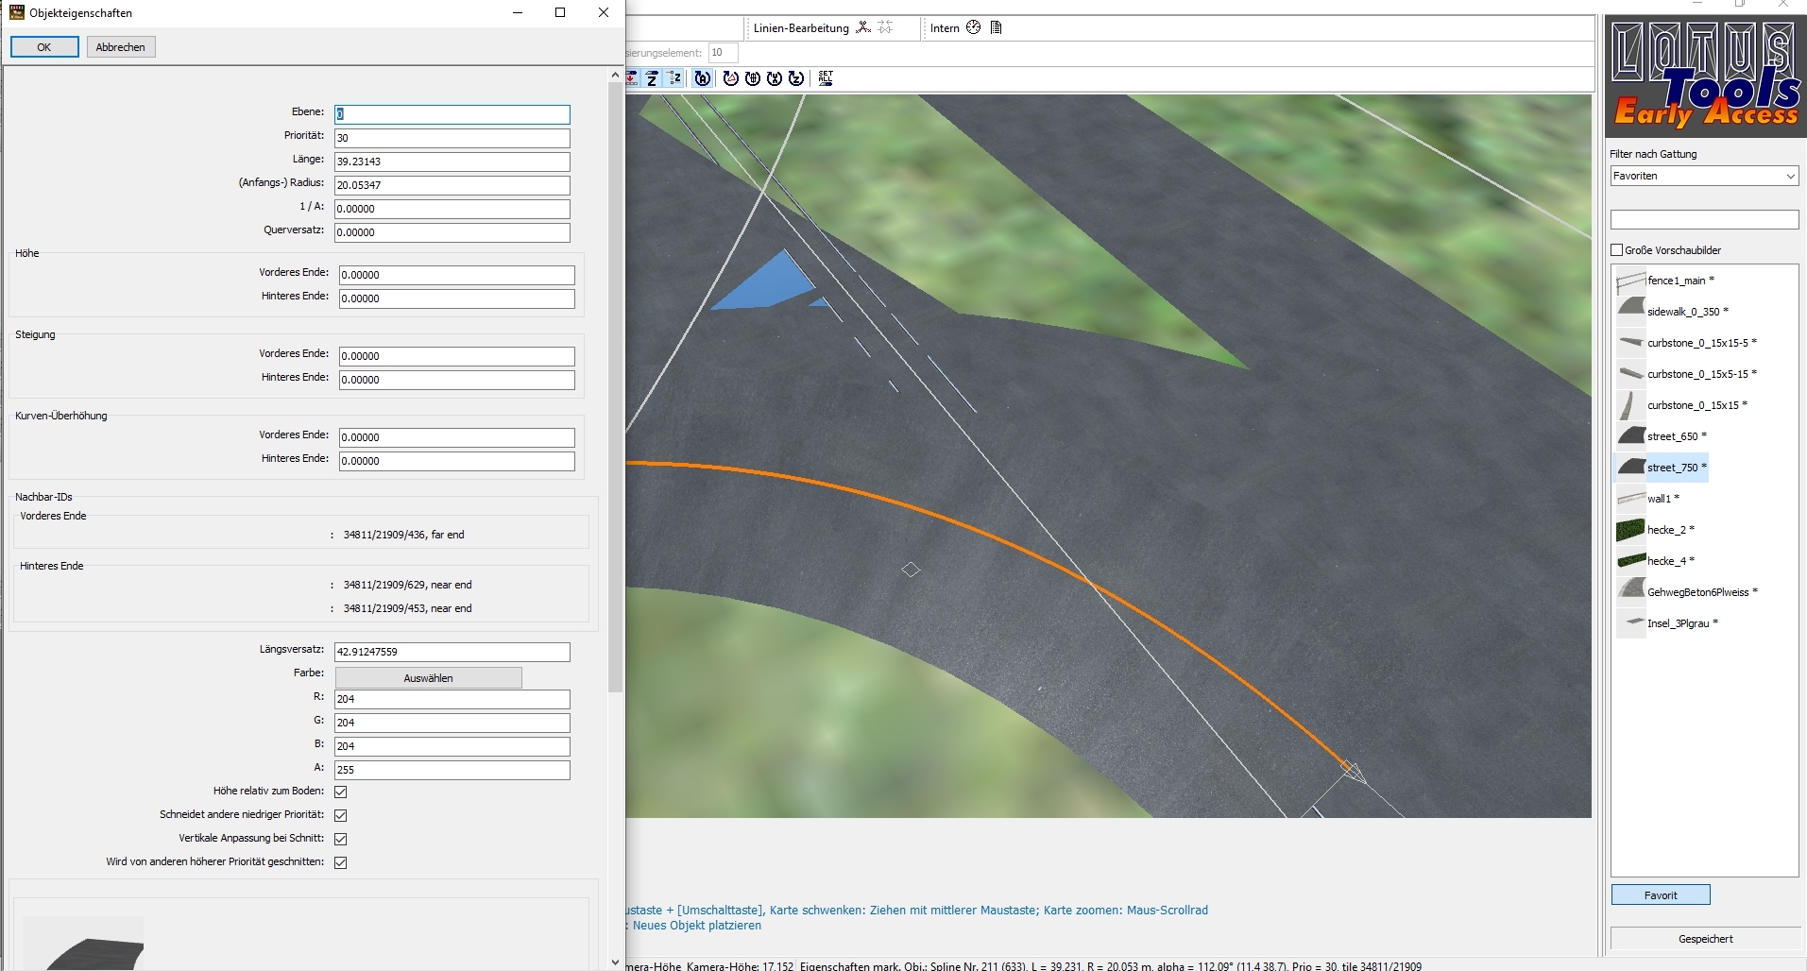Click Kurven-Überhöhung Hinteres Ende field
1807x971 pixels.
coord(457,461)
